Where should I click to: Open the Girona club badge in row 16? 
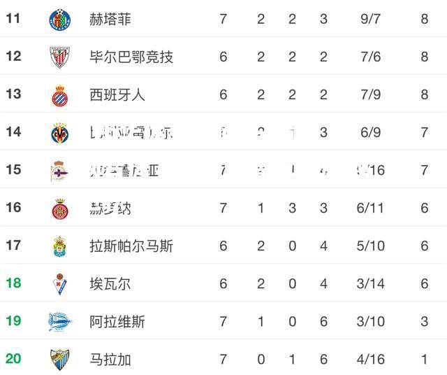60,208
